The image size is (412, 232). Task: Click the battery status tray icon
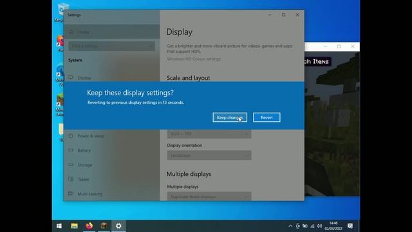304,226
